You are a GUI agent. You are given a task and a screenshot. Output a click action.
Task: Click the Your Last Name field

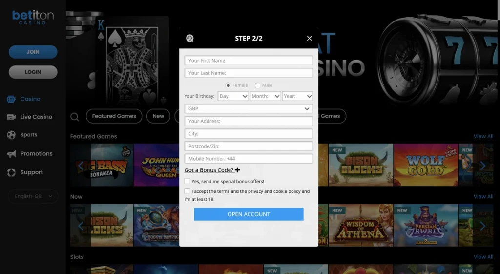(249, 73)
